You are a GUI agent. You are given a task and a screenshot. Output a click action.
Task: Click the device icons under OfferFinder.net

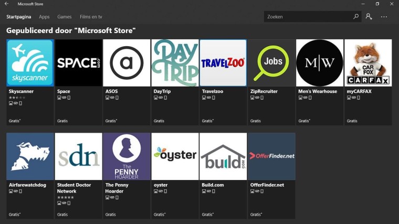257,191
